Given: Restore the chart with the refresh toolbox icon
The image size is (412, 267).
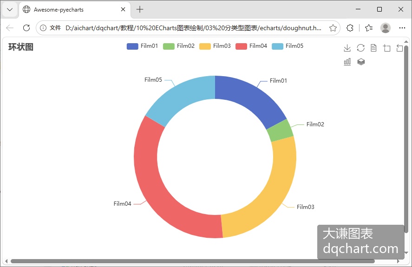Looking at the screenshot, I should tap(360, 48).
